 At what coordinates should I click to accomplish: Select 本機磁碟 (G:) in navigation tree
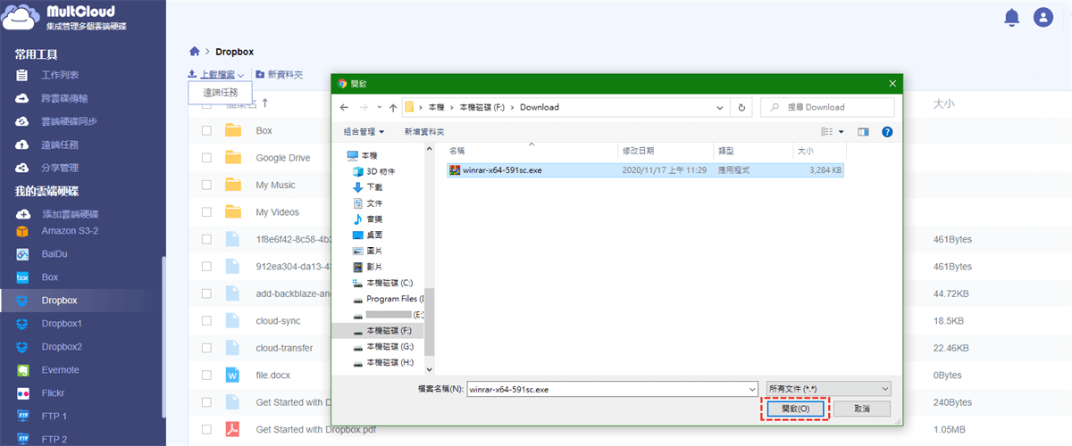[389, 346]
